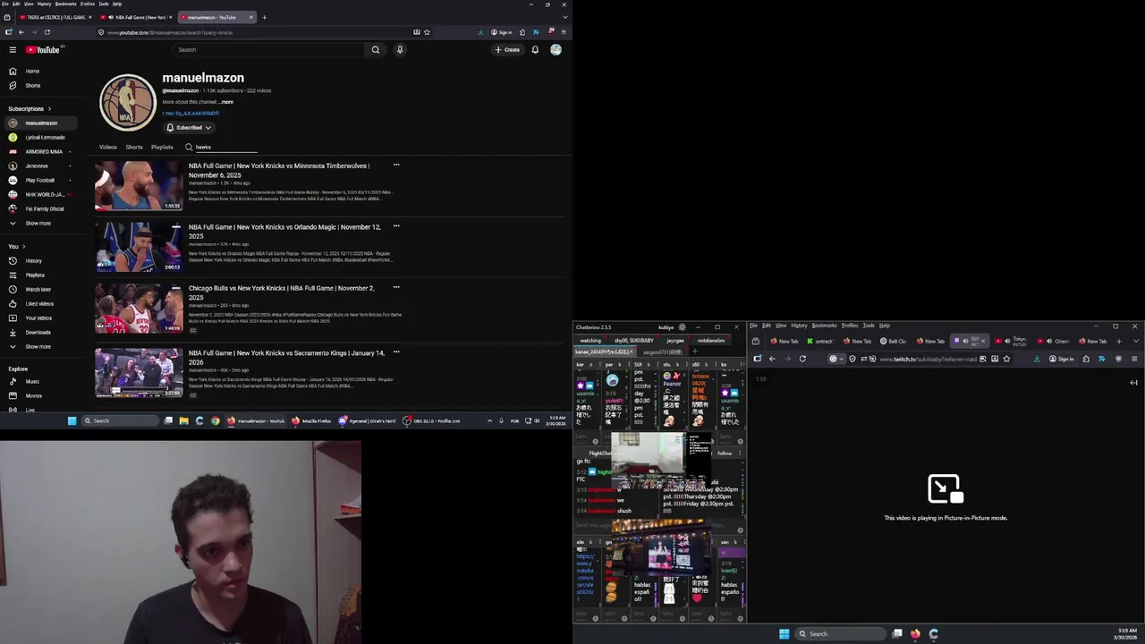This screenshot has width=1145, height=644.
Task: Open Watch later in sidebar
Action: [x=38, y=290]
